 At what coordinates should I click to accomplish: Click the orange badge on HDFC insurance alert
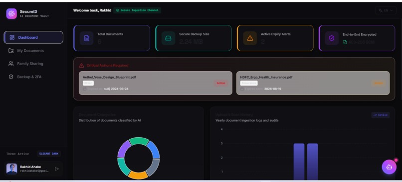tap(378, 83)
